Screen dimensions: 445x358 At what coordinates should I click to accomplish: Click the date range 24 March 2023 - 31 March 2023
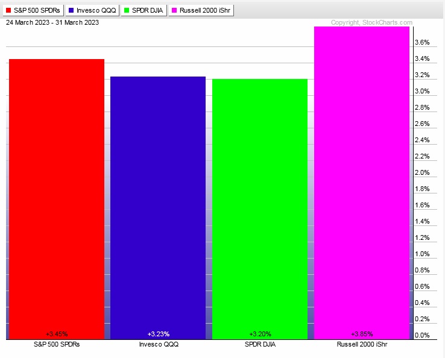52,22
